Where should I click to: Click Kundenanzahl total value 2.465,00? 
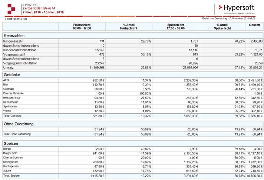257,41
